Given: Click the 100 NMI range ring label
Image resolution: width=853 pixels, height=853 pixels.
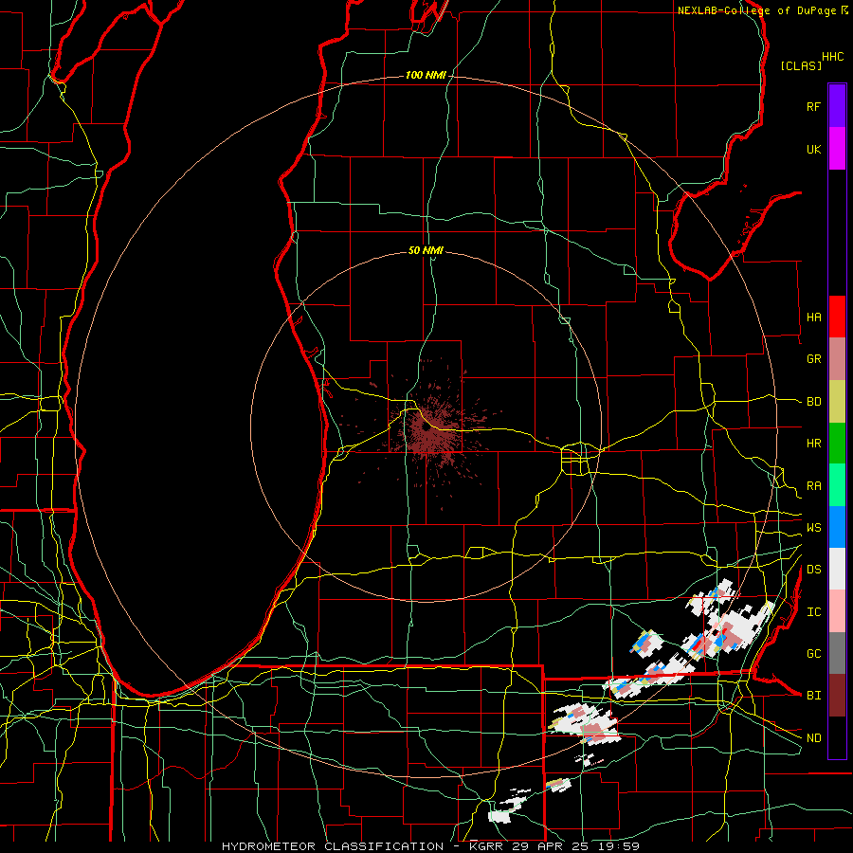Looking at the screenshot, I should point(425,75).
